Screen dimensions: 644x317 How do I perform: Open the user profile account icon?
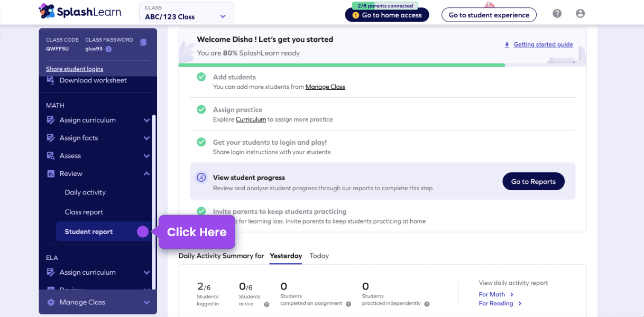point(580,13)
